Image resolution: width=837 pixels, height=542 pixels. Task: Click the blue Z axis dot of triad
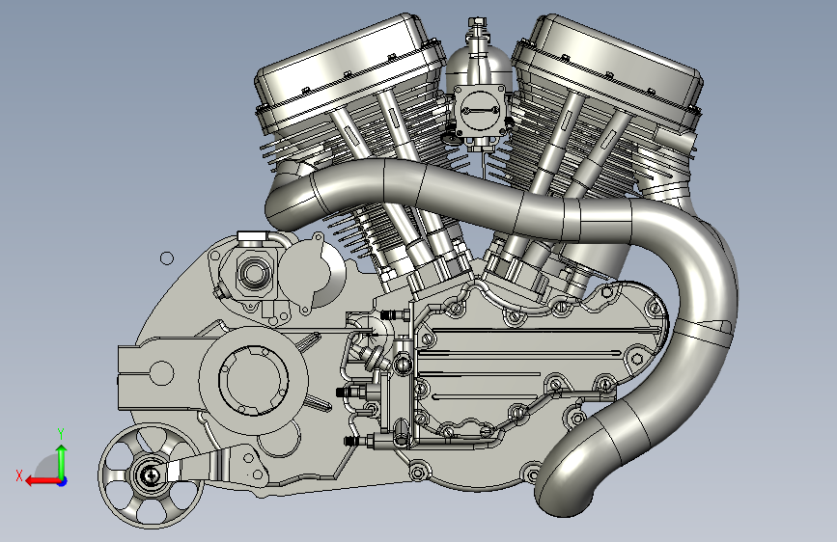[63, 481]
